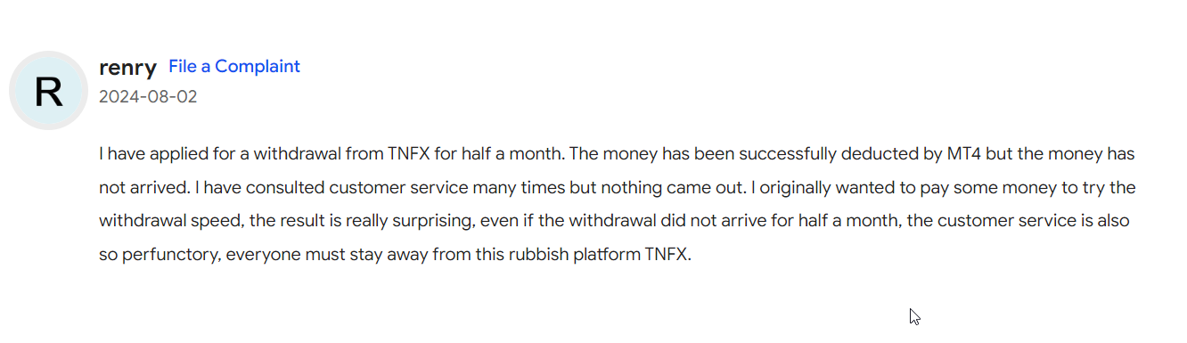Click the first "TNFX" mention in the review

pyautogui.click(x=409, y=153)
